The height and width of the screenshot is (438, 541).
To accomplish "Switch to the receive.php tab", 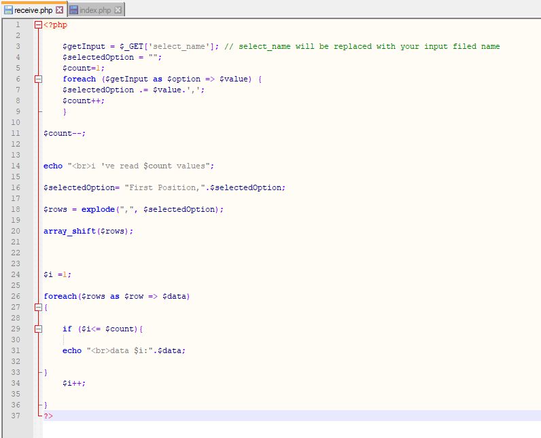I will [x=33, y=10].
